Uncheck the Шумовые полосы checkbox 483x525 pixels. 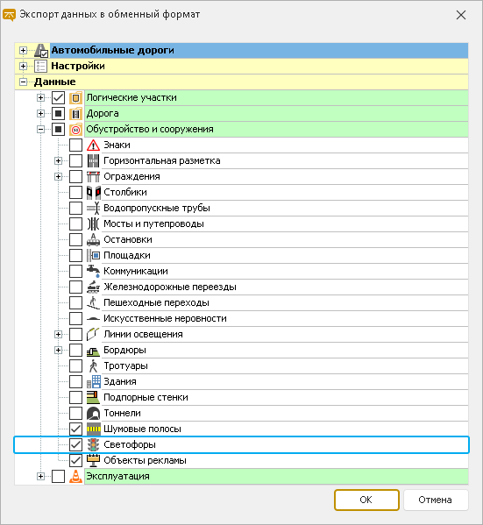click(75, 429)
